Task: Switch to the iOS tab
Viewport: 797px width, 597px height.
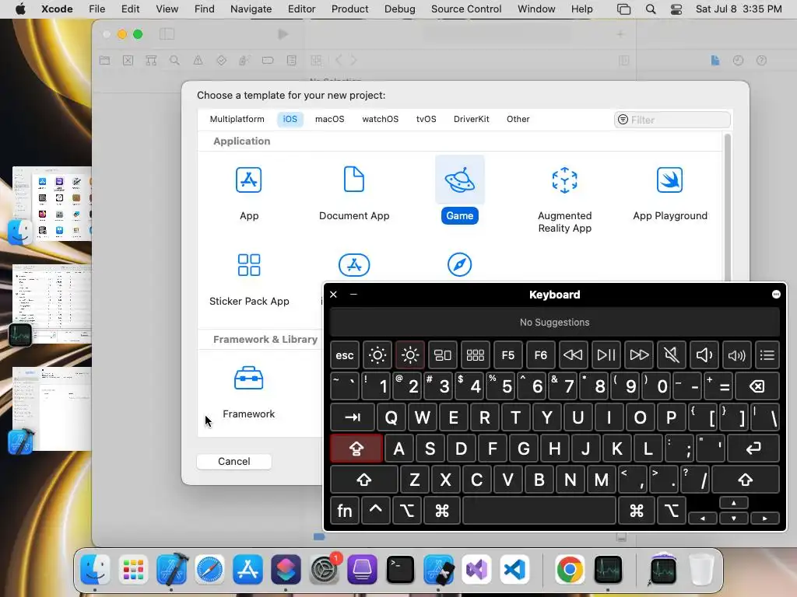Action: click(290, 119)
